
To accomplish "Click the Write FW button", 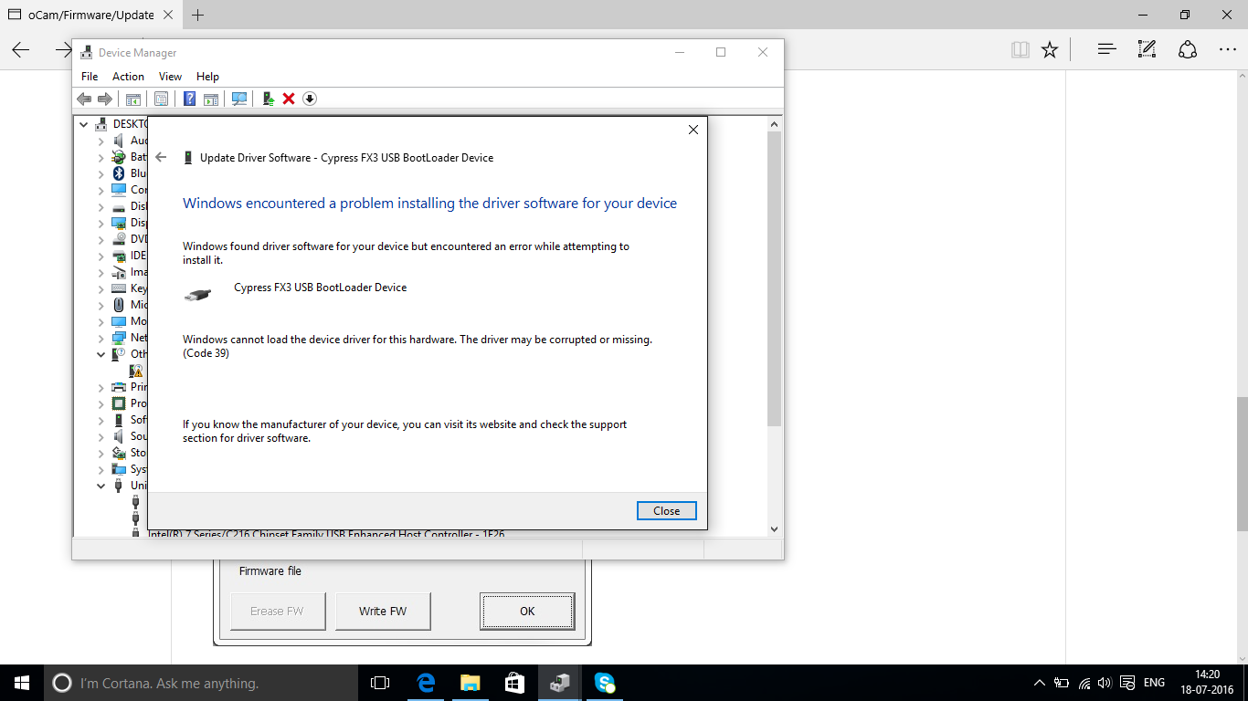I will pyautogui.click(x=383, y=612).
